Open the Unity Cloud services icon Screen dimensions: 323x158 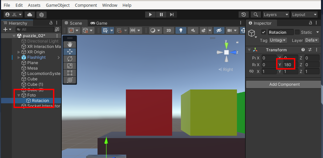tap(30, 15)
